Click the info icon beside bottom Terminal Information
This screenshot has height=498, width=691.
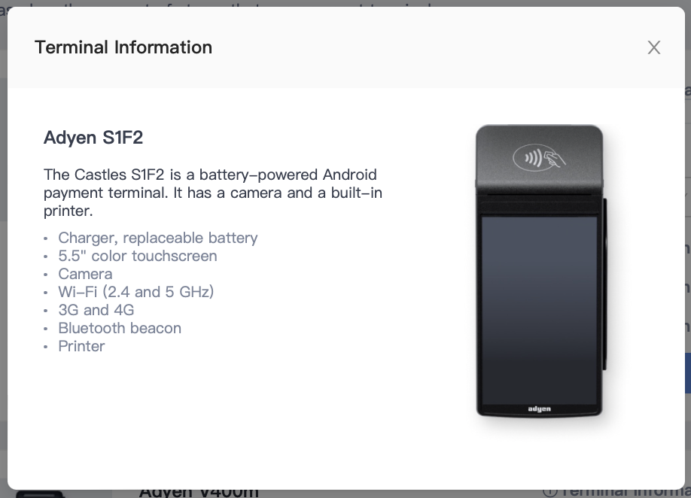pyautogui.click(x=550, y=492)
